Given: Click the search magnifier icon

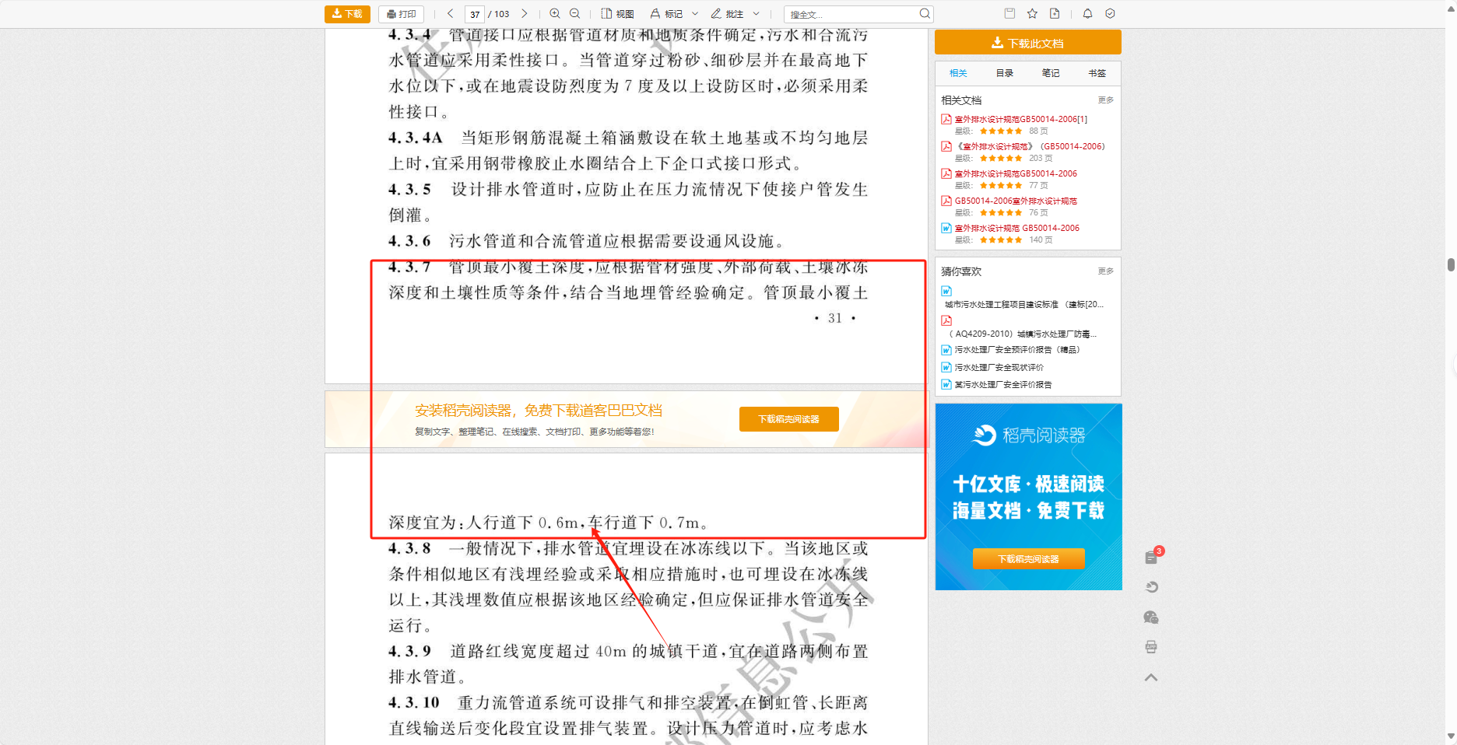Looking at the screenshot, I should tap(925, 14).
